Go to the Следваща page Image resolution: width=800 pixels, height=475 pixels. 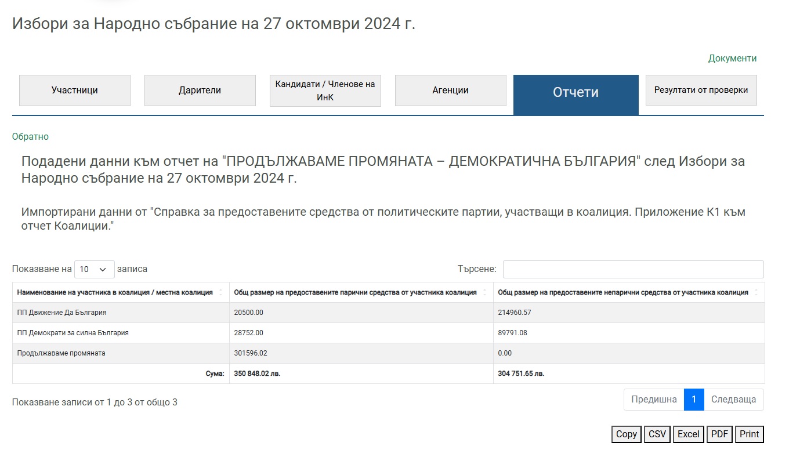(733, 400)
